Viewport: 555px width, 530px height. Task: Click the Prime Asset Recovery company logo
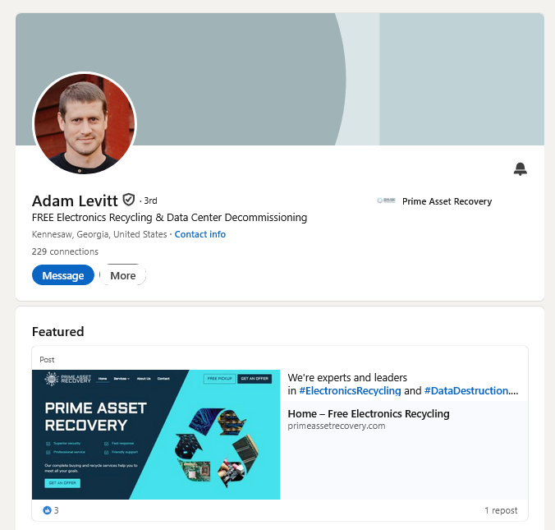pos(386,200)
